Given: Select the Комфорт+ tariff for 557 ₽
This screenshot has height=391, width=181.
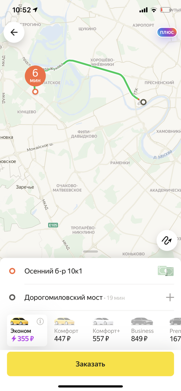Looking at the screenshot, I should (x=106, y=330).
